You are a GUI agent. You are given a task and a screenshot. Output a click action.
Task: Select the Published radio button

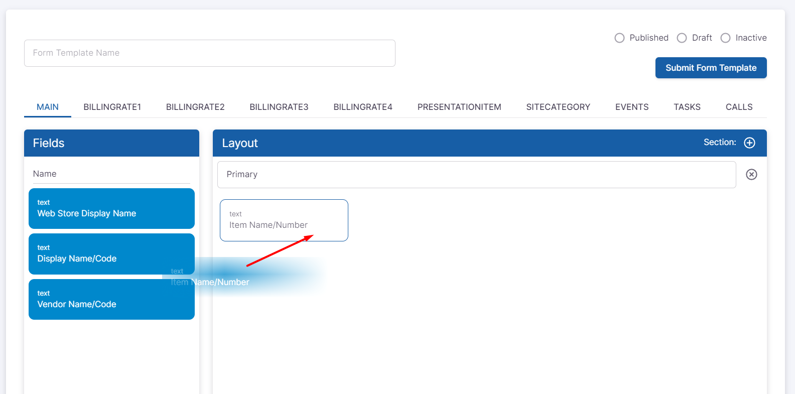tap(620, 38)
